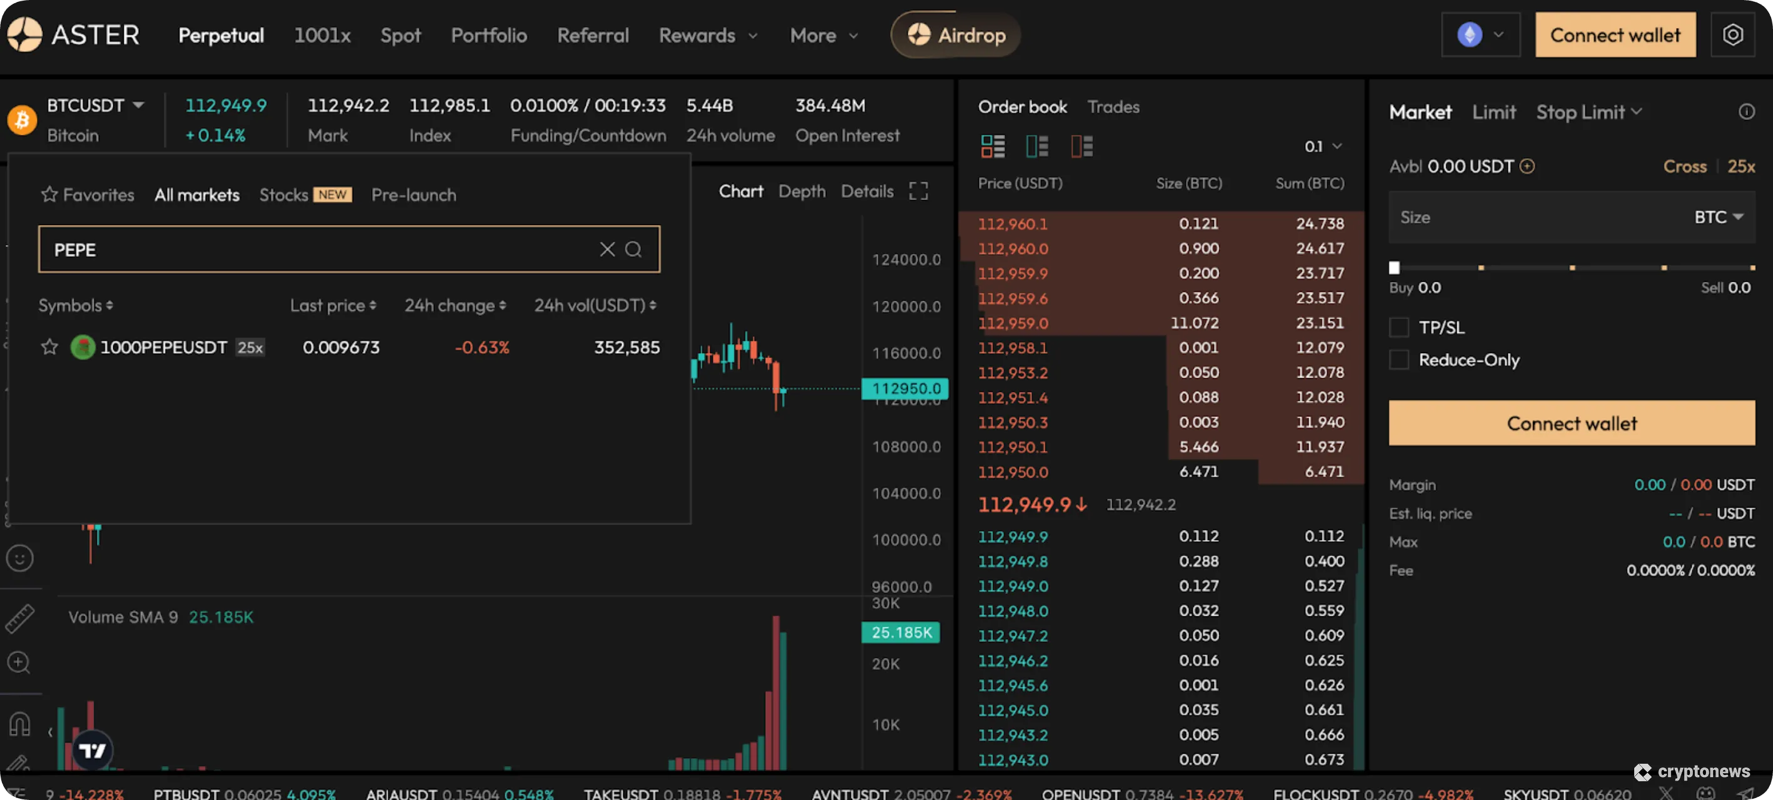The height and width of the screenshot is (800, 1773).
Task: Clear the PEPE search field with the X
Action: click(x=606, y=249)
